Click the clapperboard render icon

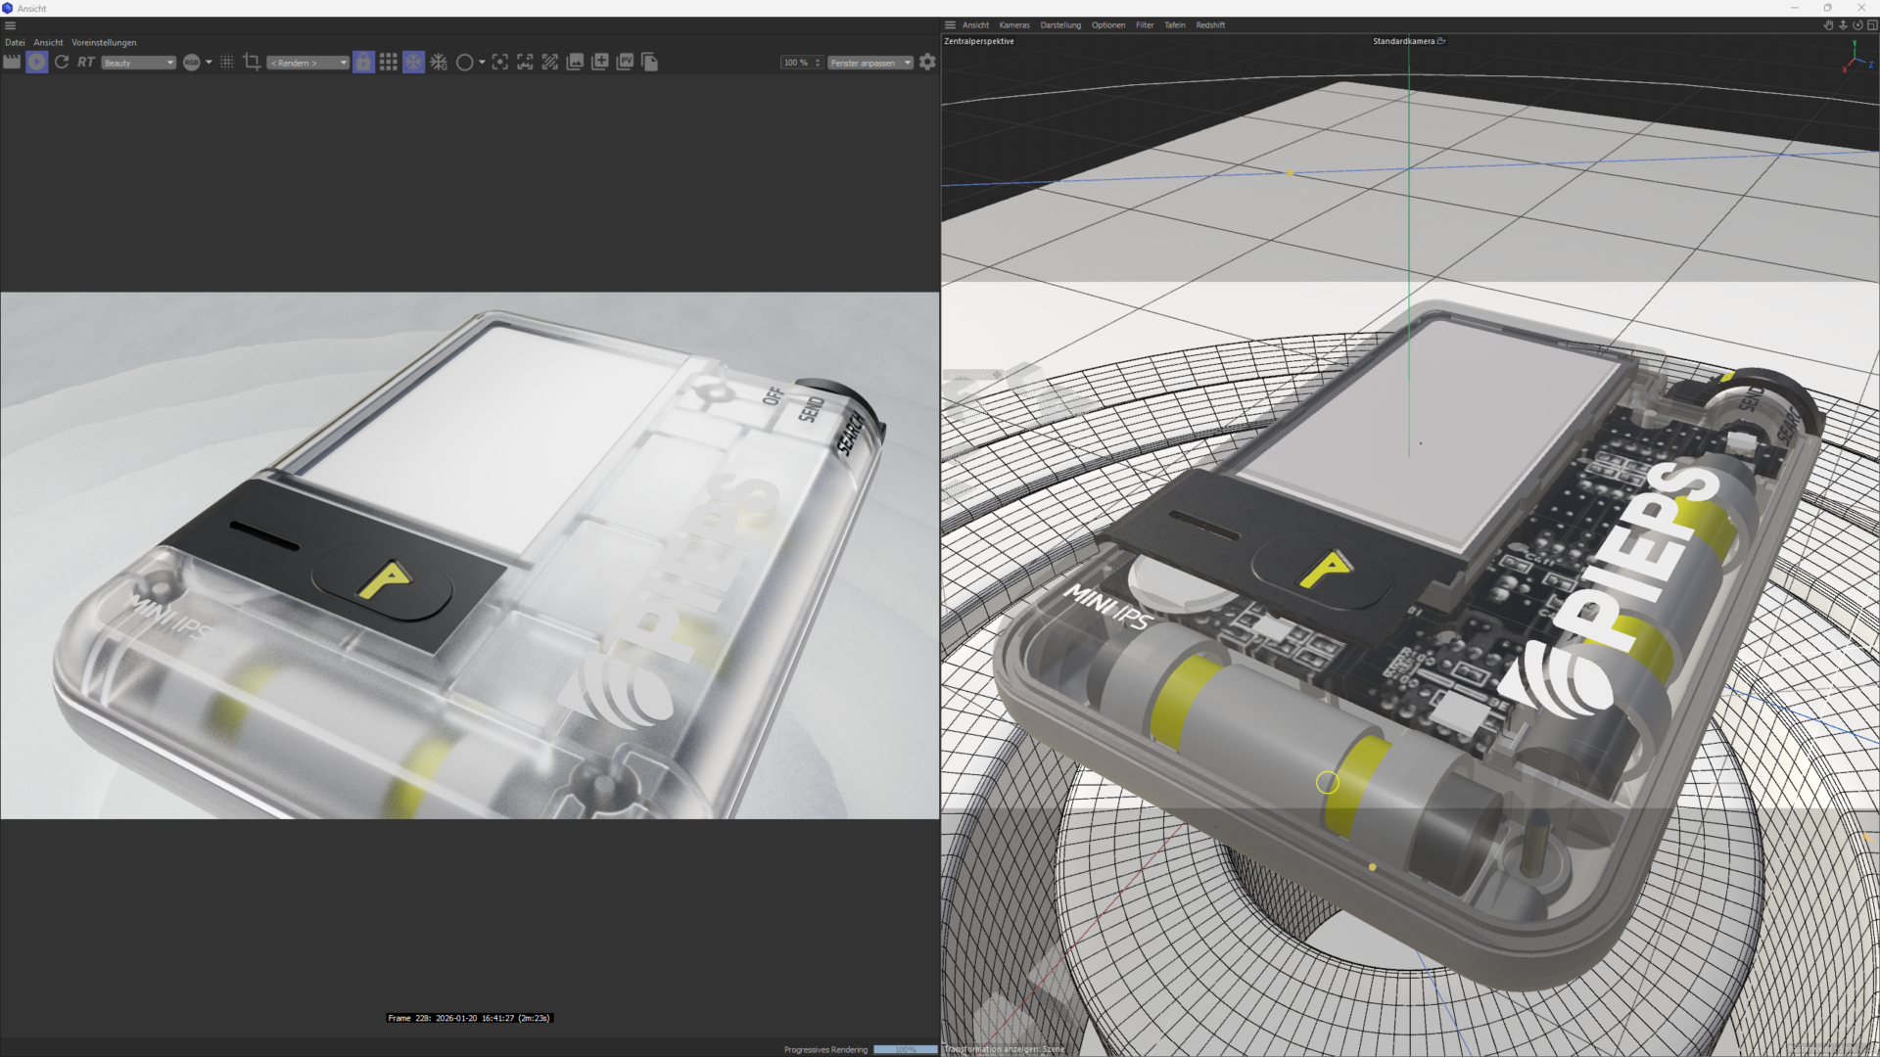tap(12, 63)
